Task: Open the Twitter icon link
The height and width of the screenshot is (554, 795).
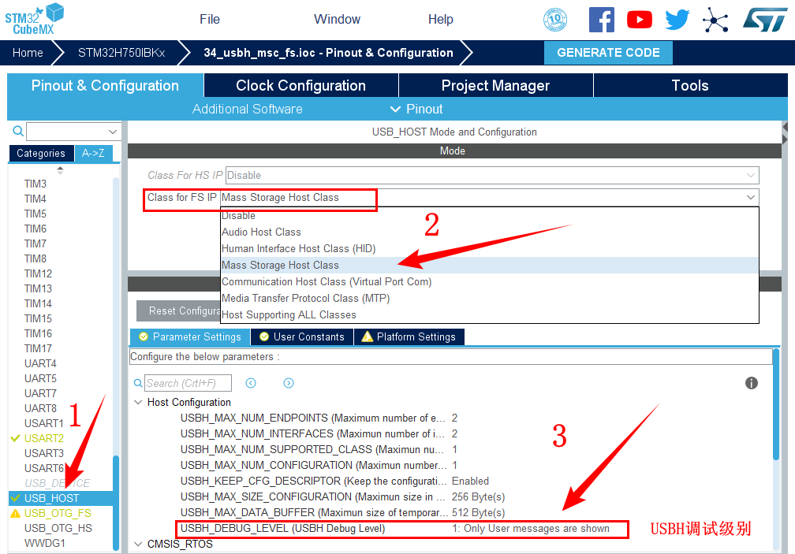Action: point(677,20)
